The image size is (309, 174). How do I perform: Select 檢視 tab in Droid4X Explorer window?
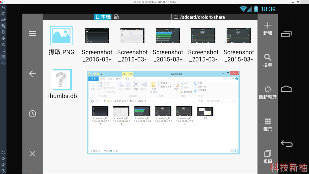118,79
